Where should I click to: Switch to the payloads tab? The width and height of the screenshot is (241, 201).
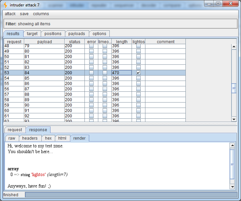pos(77,34)
